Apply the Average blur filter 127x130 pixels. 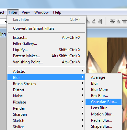click(104, 77)
